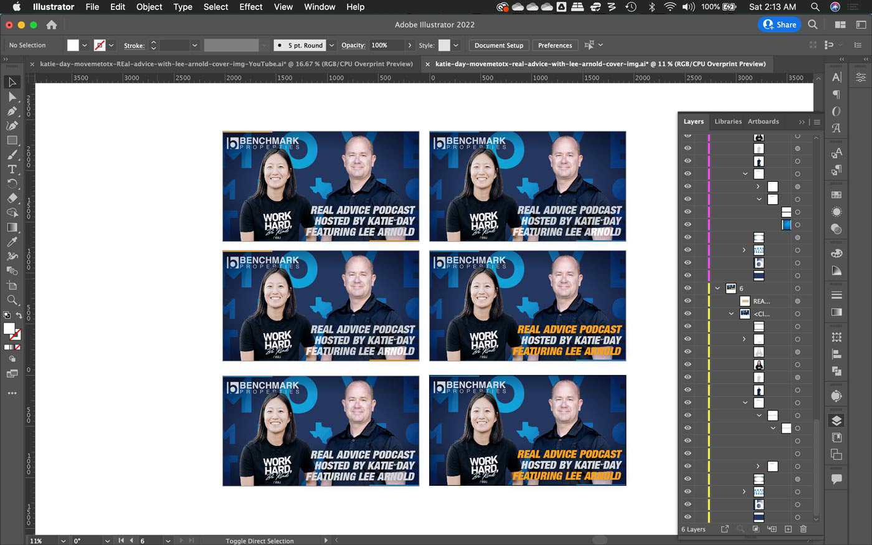Select the Selection tool
Screen dimensions: 872x545
(x=12, y=82)
